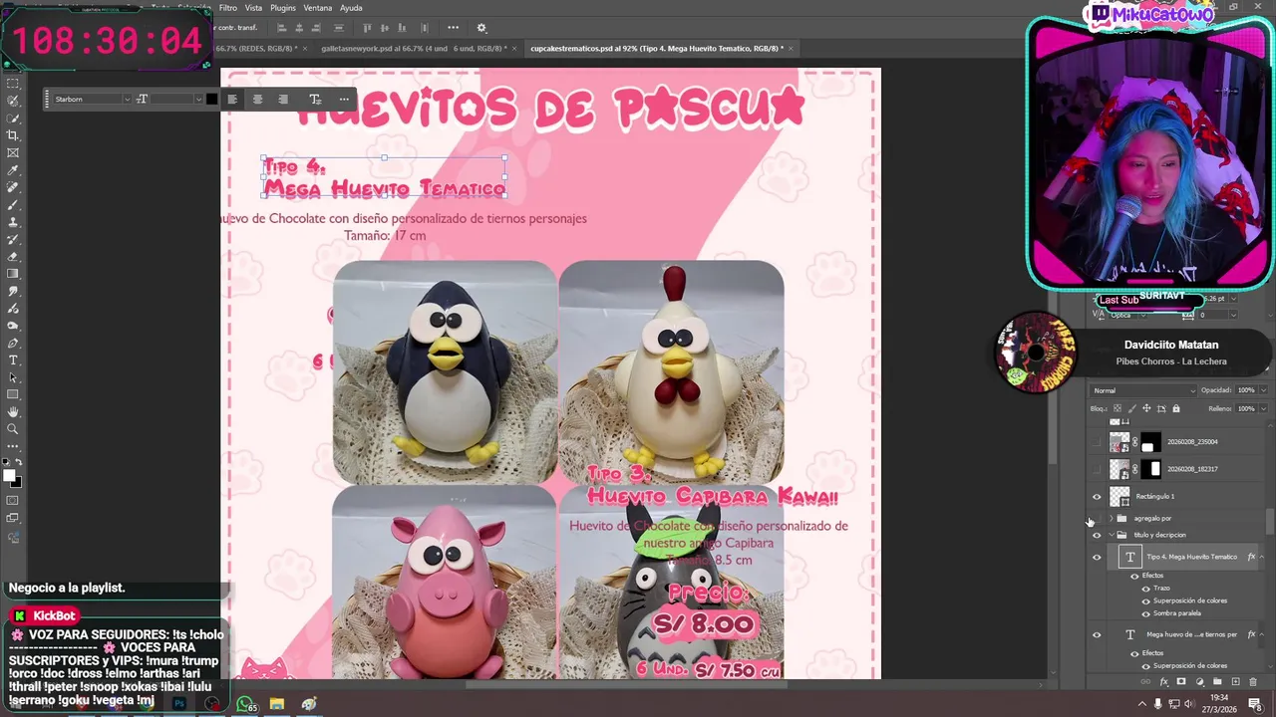
Task: Select the Rectangle shape tool
Action: tap(13, 394)
